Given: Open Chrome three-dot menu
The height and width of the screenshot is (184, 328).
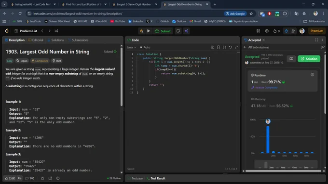Looking at the screenshot, I should tap(323, 13).
